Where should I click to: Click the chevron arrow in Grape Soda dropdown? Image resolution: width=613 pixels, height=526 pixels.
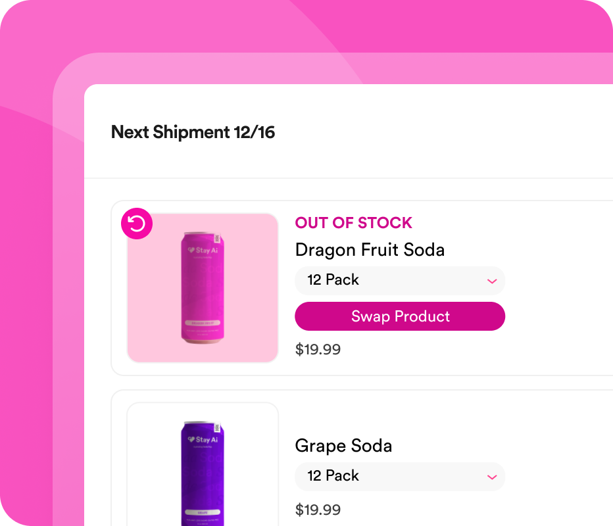(x=491, y=477)
